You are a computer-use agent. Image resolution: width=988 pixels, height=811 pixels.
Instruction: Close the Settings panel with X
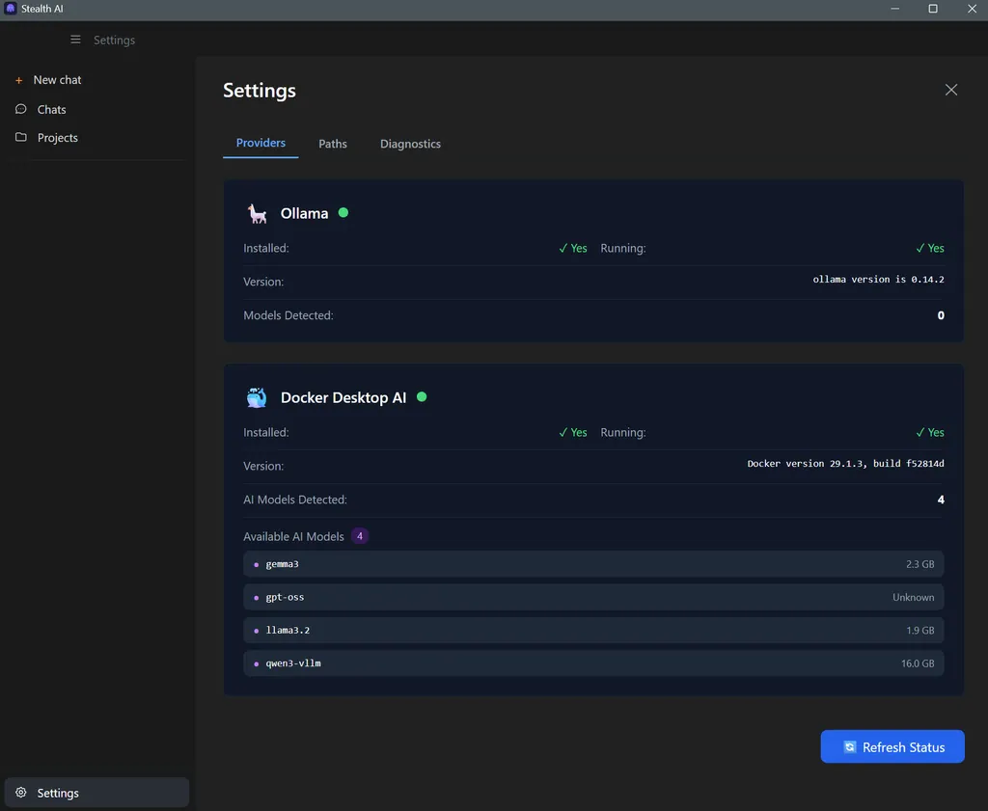(x=950, y=90)
